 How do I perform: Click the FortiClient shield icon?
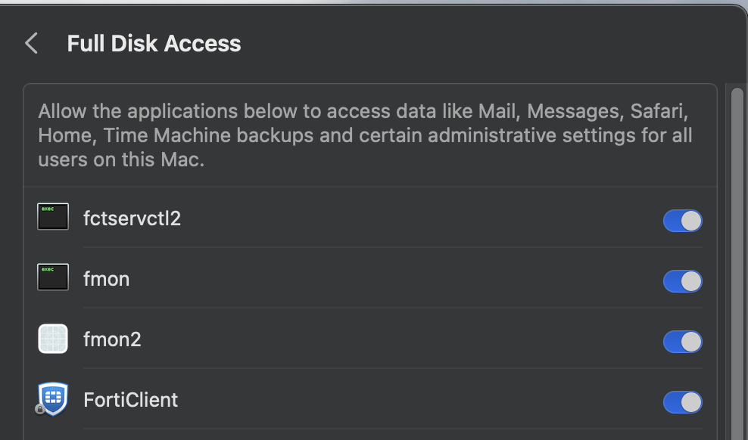[x=53, y=399]
